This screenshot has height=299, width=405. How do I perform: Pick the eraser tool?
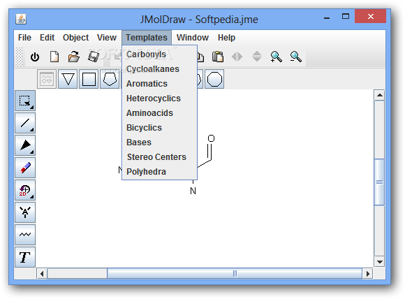click(x=25, y=168)
